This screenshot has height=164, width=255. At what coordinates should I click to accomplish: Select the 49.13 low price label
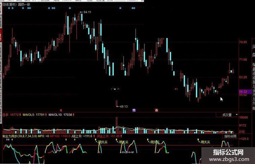[x=124, y=107]
